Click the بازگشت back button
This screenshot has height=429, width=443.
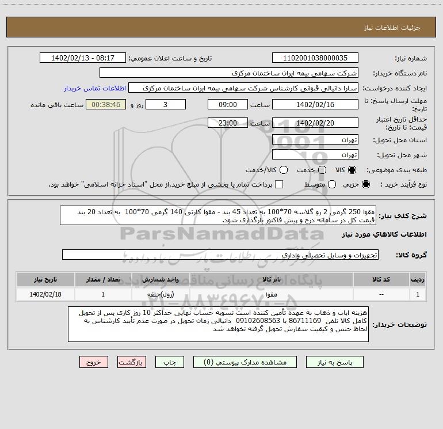tap(132, 362)
